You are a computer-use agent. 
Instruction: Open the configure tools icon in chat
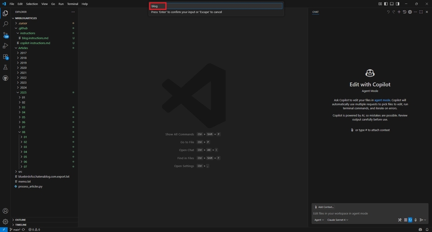tap(400, 220)
